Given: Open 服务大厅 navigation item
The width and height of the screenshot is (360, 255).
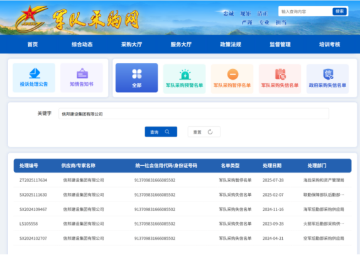Looking at the screenshot, I should 181,45.
